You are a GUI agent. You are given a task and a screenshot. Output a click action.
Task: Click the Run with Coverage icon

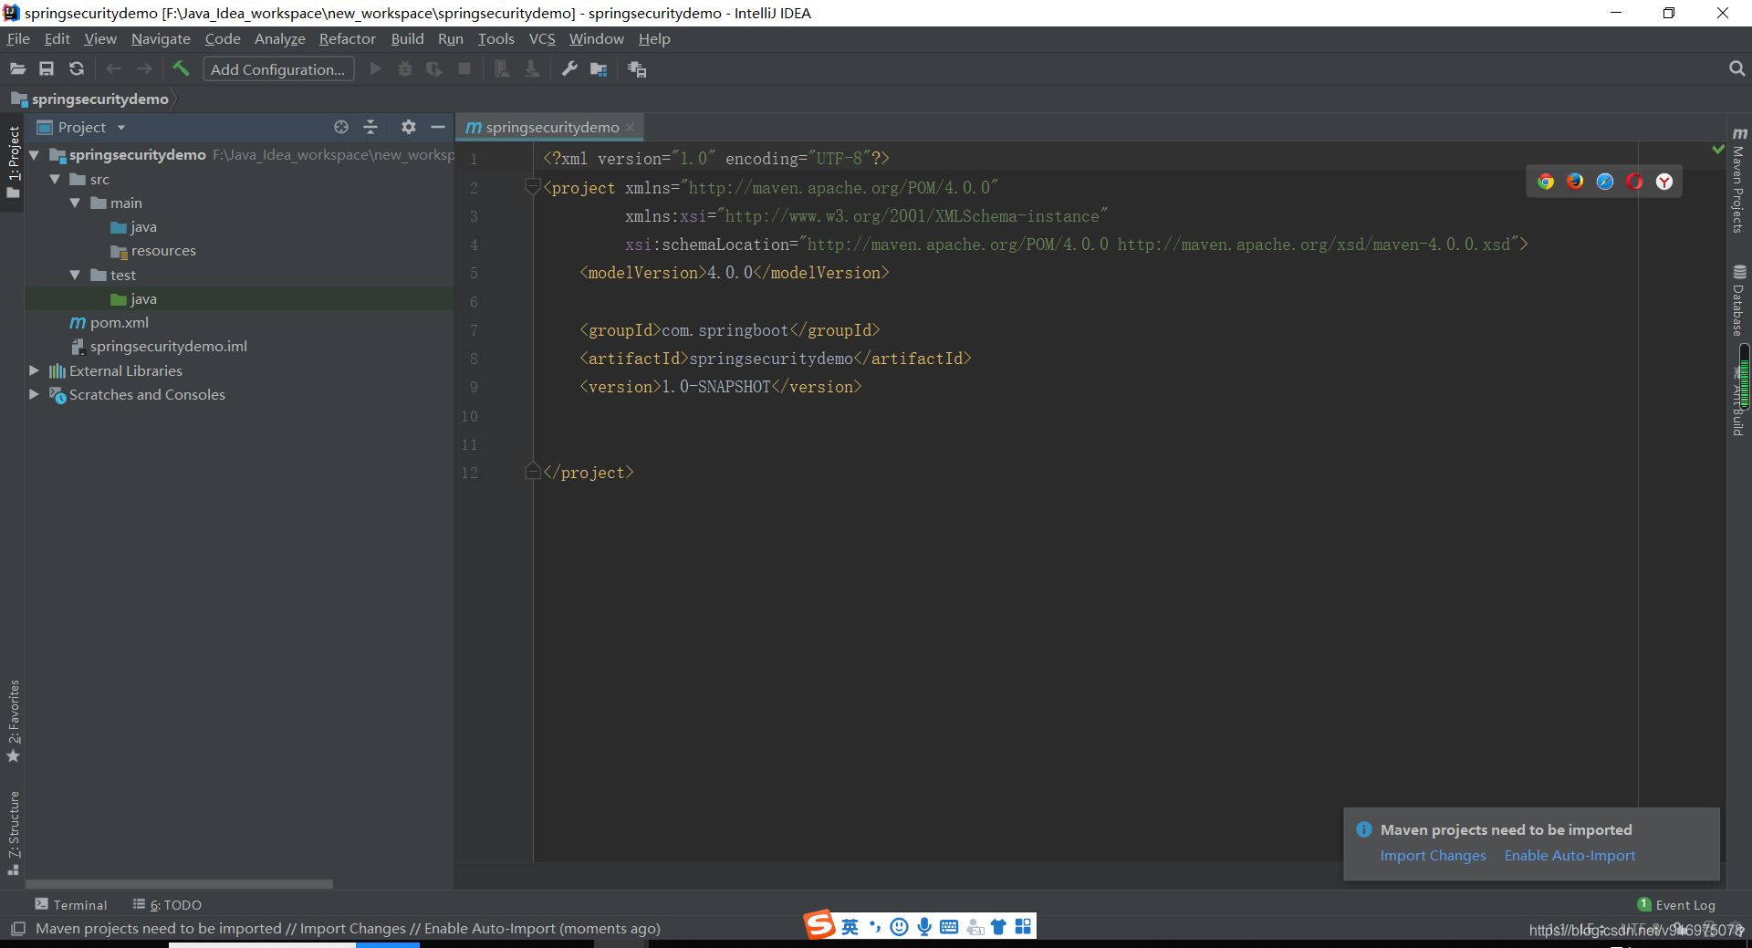point(434,69)
